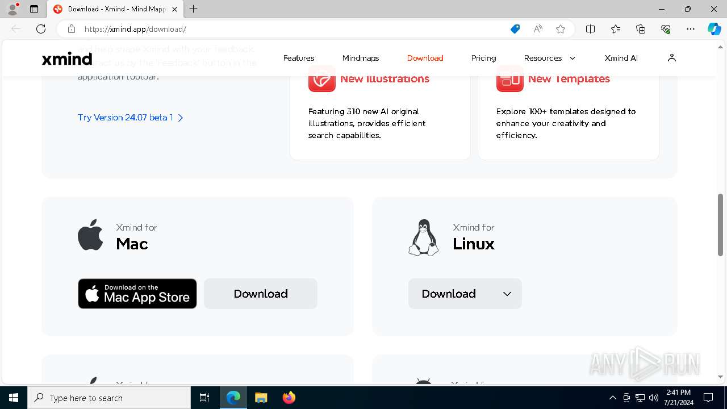
Task: Open the Features page
Action: [299, 58]
